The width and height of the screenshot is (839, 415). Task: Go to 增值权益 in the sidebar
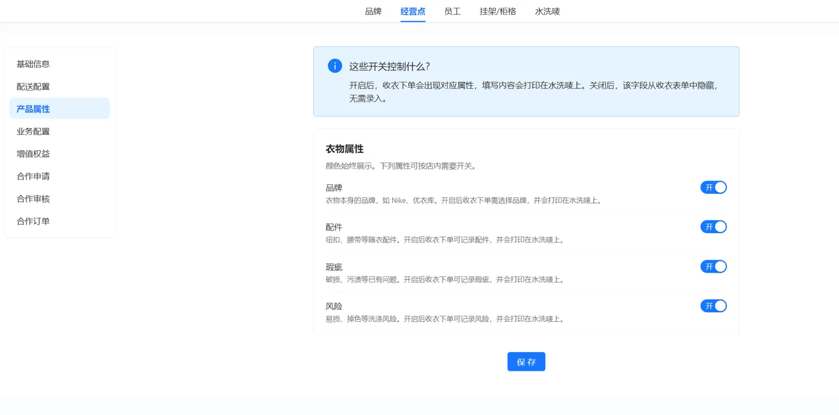tap(60, 154)
